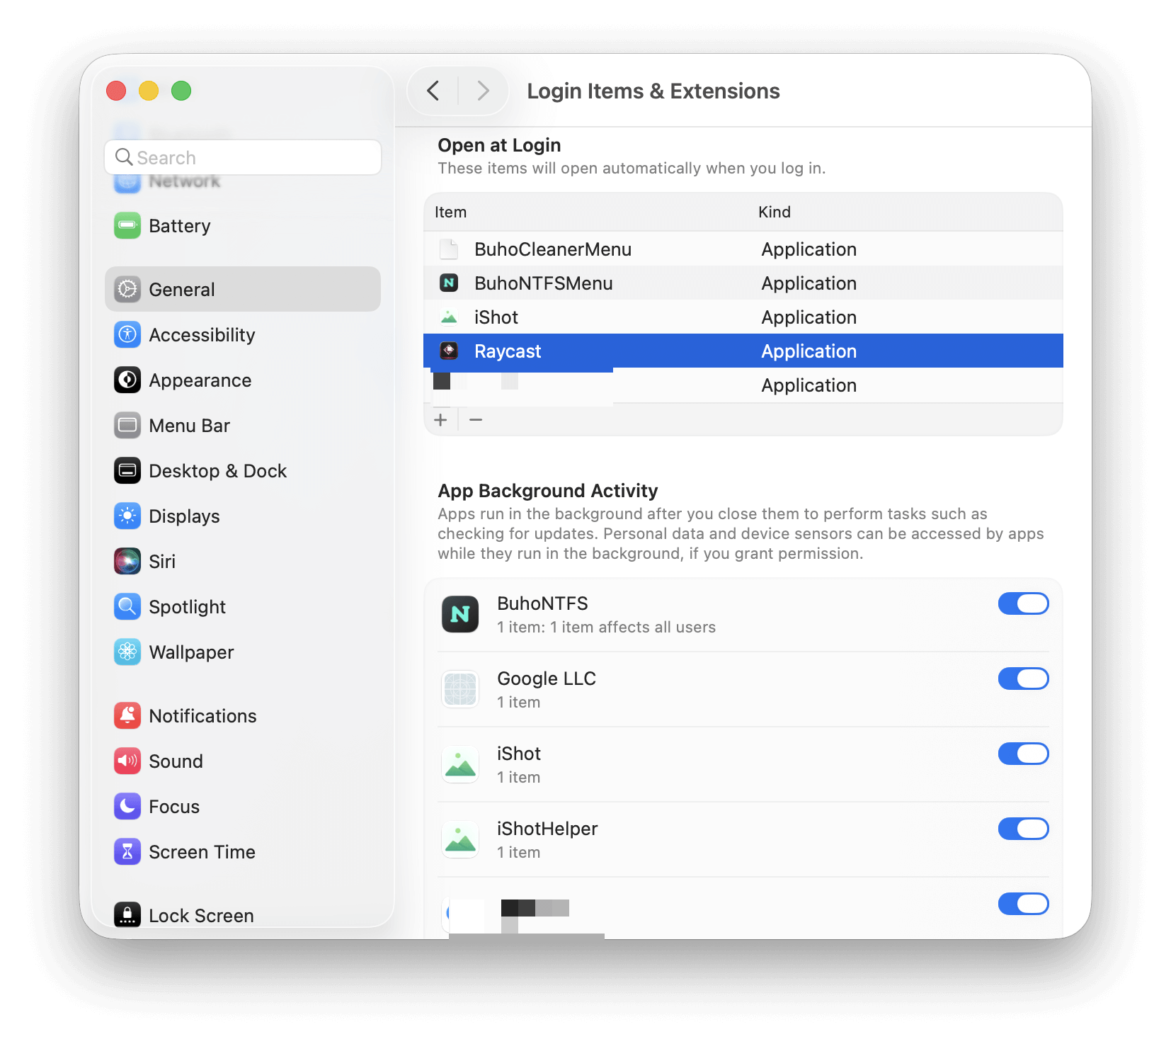Click the search magnifier icon
This screenshot has width=1171, height=1044.
124,157
